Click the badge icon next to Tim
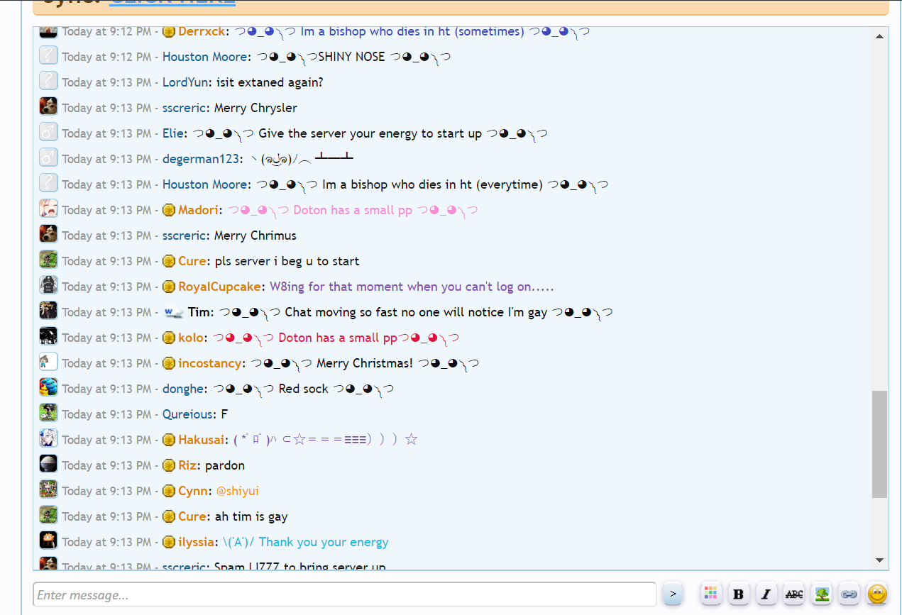This screenshot has width=902, height=615. pyautogui.click(x=174, y=312)
